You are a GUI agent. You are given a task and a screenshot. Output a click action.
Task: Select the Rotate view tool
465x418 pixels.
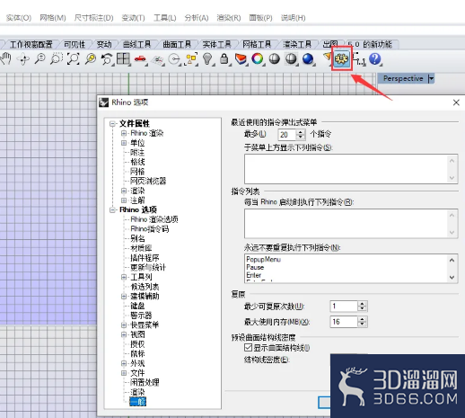[x=23, y=58]
